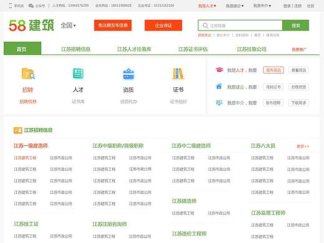Open the 人才 resume card icon
The width and height of the screenshot is (324, 243).
(78, 74)
